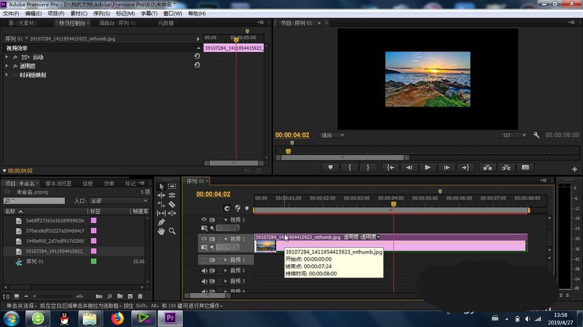Open the 序列(S) menu
This screenshot has height=327, width=583.
pyautogui.click(x=101, y=13)
